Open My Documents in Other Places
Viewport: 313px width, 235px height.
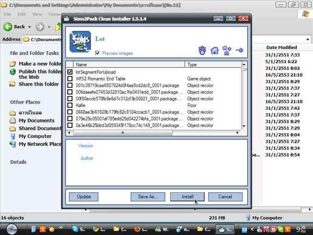(x=37, y=121)
